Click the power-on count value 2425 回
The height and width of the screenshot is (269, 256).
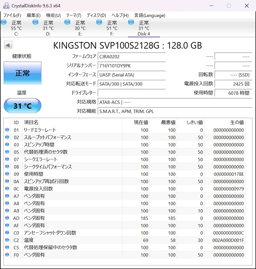point(233,84)
